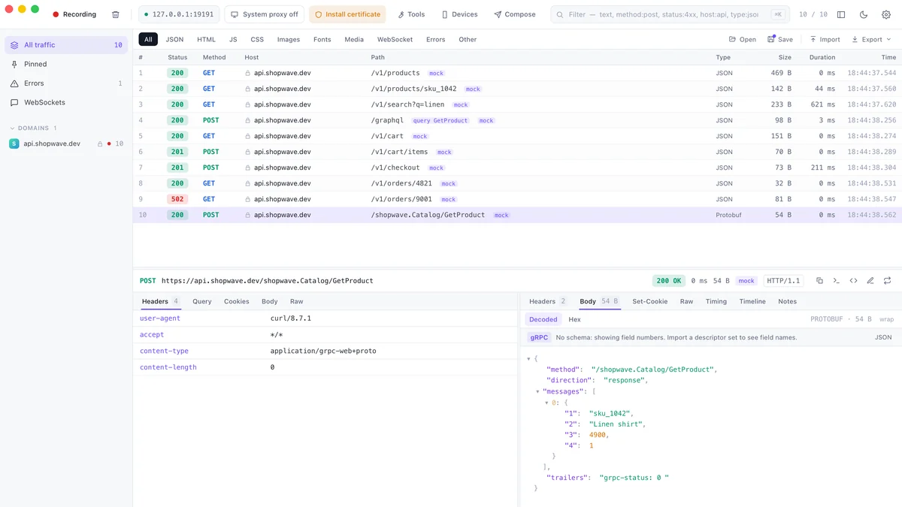This screenshot has height=507, width=902.
Task: Click the System proxy off toggle
Action: pyautogui.click(x=264, y=14)
